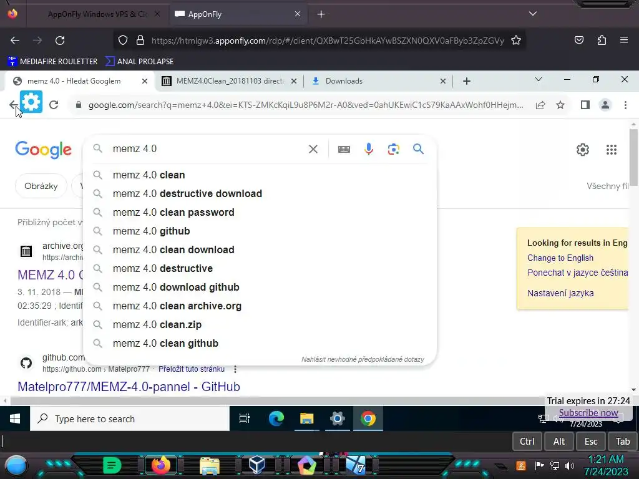This screenshot has width=639, height=479.
Task: Open remote Task View icon
Action: tap(245, 419)
